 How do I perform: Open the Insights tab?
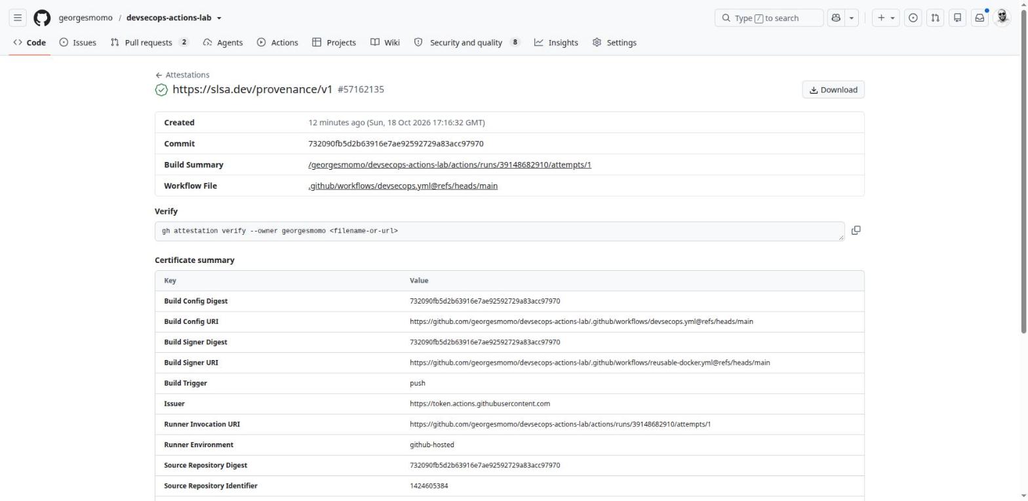click(x=556, y=43)
